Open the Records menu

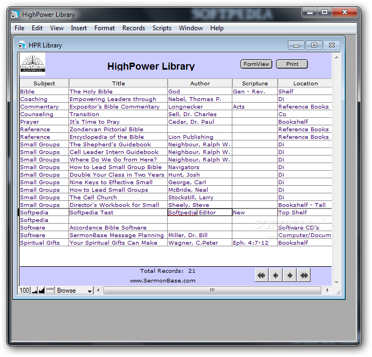click(134, 28)
